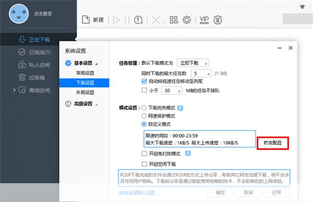Image resolution: width=313 pixels, height=202 pixels.
Task: Click the 高级设置 info icon
Action: pos(68,104)
